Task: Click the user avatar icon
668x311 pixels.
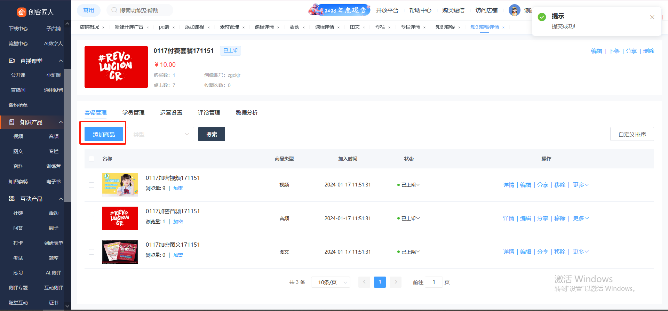Action: click(514, 10)
